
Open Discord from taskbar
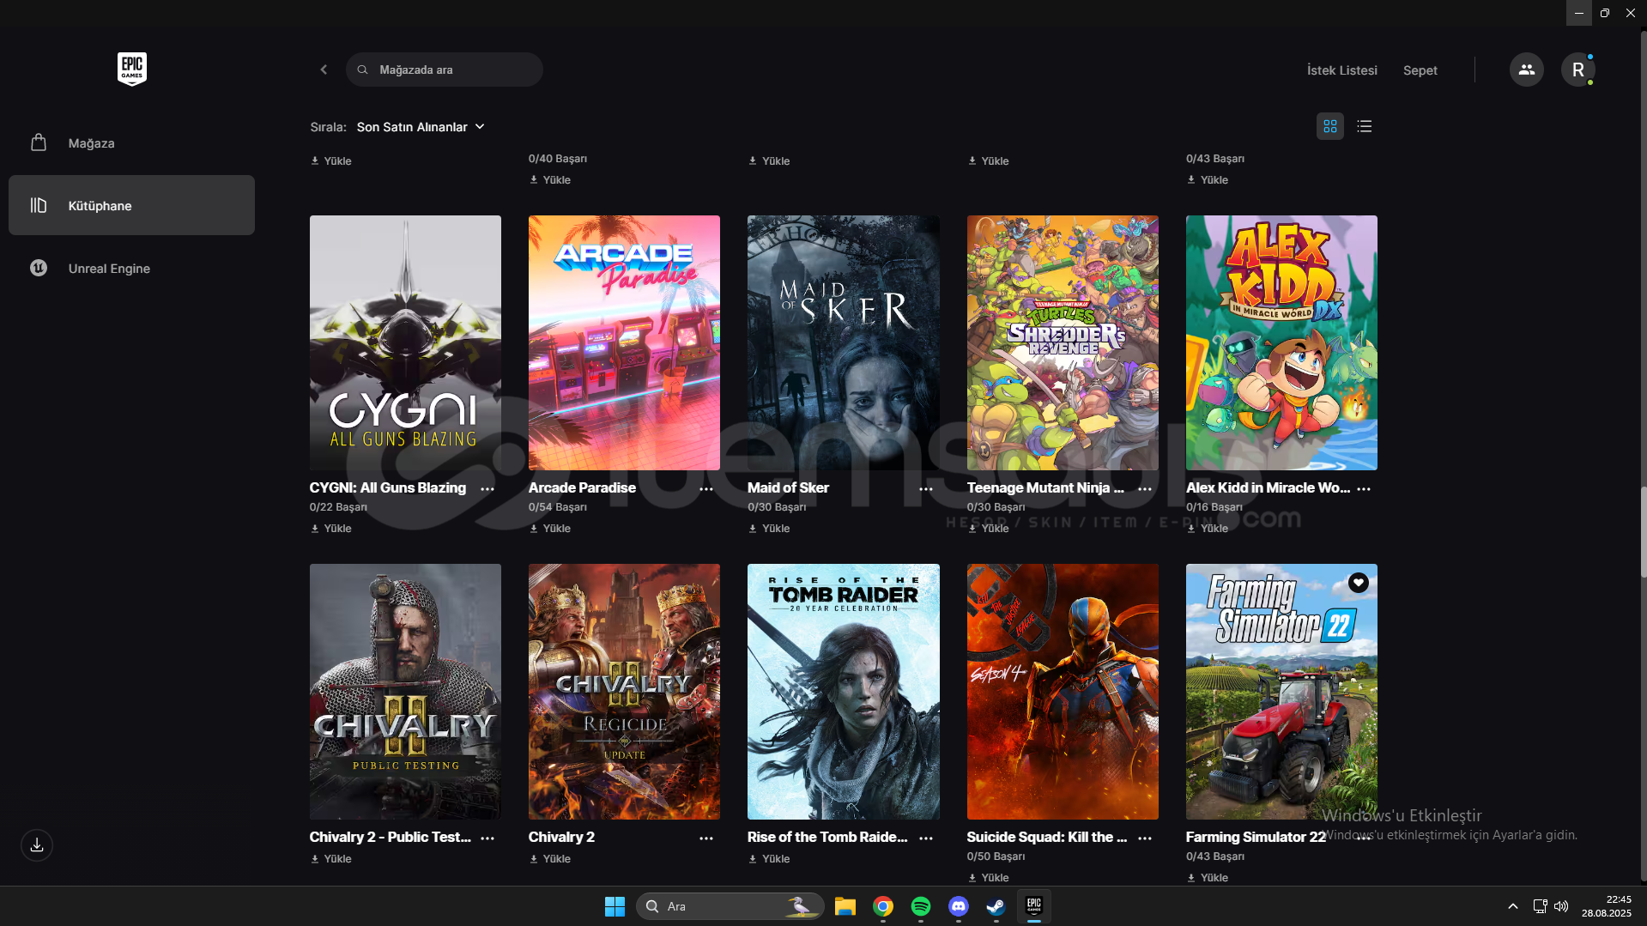(x=959, y=906)
